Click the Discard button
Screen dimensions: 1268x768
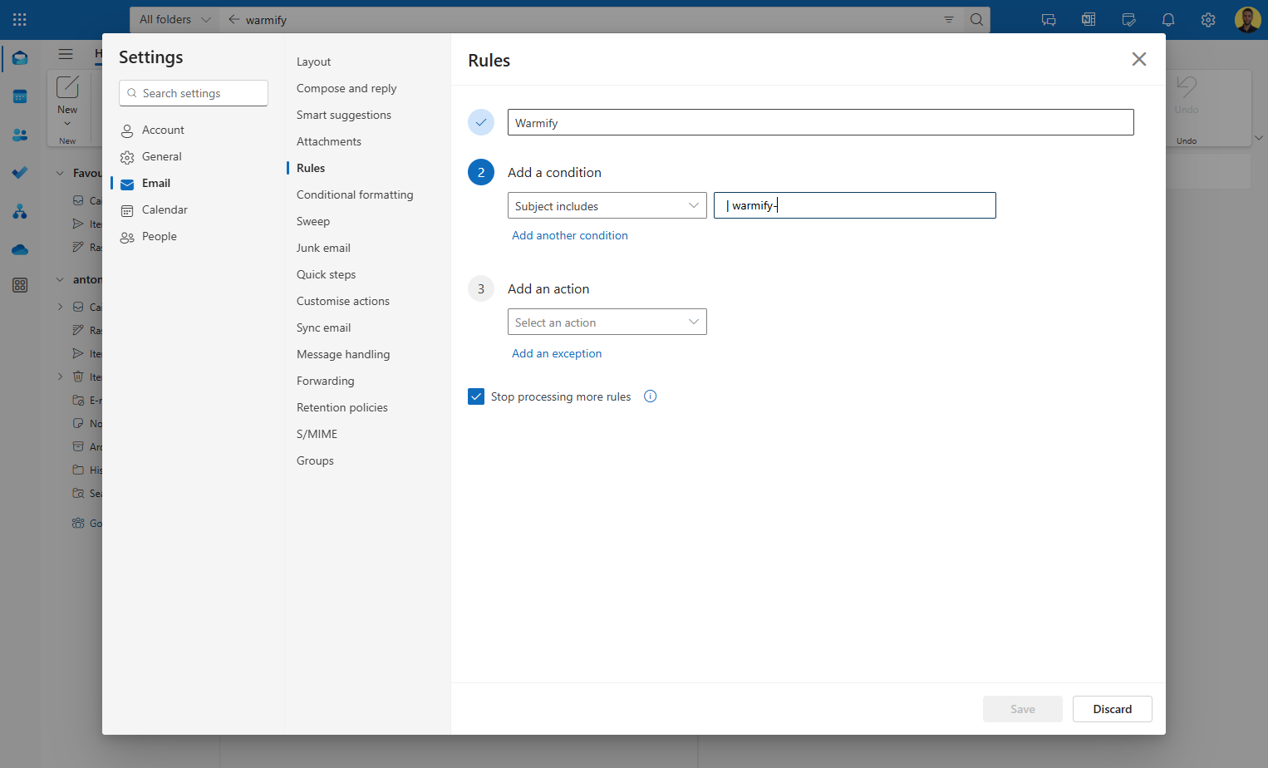pos(1112,709)
